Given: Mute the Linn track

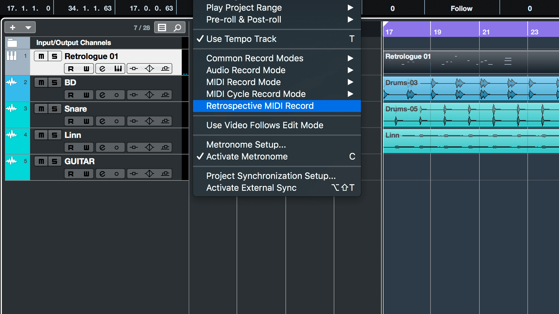Looking at the screenshot, I should pyautogui.click(x=41, y=135).
